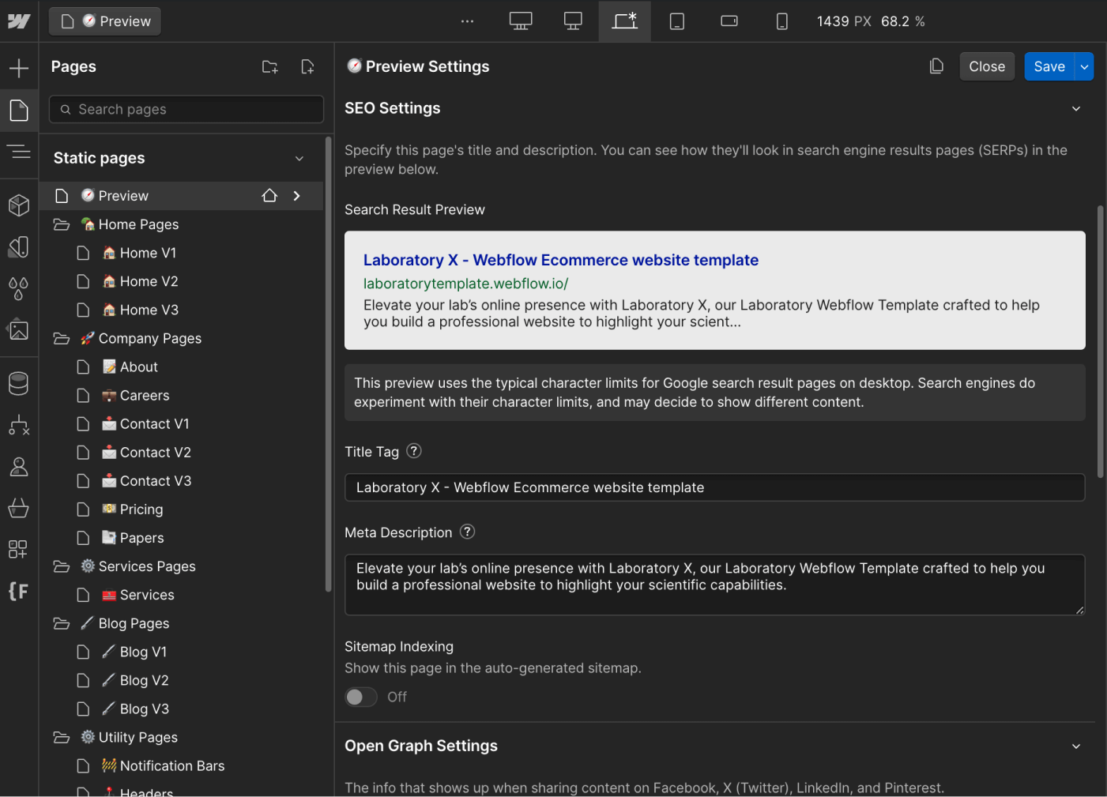Screen dimensions: 1107x797
Task: Click inside the Search pages field
Action: pos(186,109)
